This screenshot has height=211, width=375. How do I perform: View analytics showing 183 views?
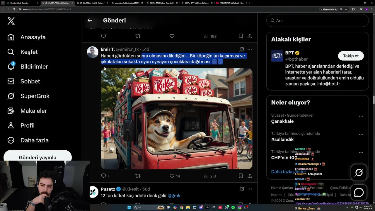click(210, 36)
